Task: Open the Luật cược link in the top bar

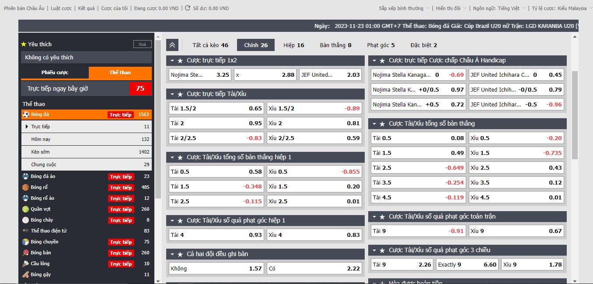Action: [x=61, y=8]
